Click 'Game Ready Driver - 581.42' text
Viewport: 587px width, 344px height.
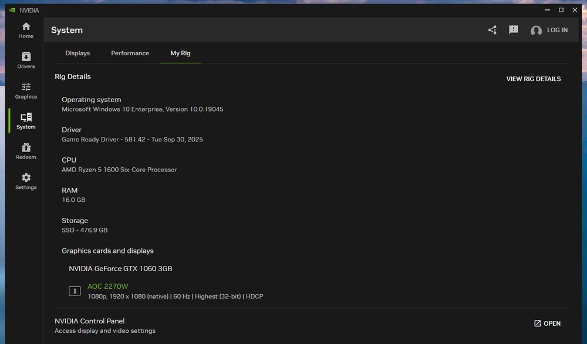click(103, 139)
